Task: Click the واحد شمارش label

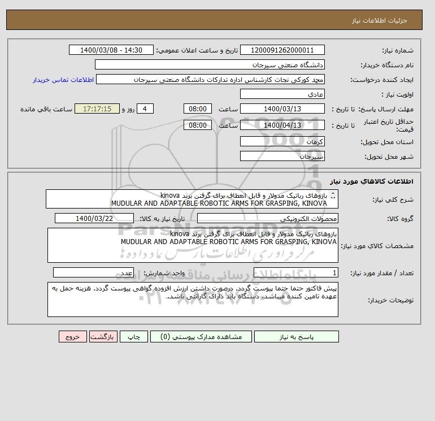Action: coord(164,274)
